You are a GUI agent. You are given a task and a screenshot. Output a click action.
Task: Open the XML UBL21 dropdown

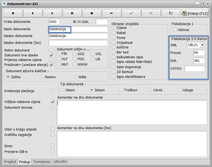pyautogui.click(x=202, y=45)
